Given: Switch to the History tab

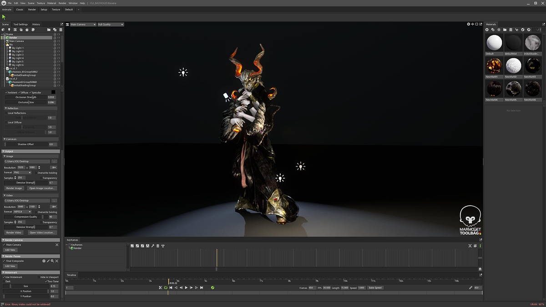Looking at the screenshot, I should [x=36, y=24].
